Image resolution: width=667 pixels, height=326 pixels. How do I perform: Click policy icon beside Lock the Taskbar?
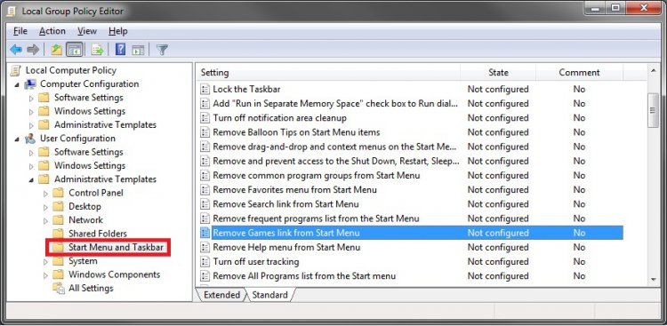click(x=205, y=89)
